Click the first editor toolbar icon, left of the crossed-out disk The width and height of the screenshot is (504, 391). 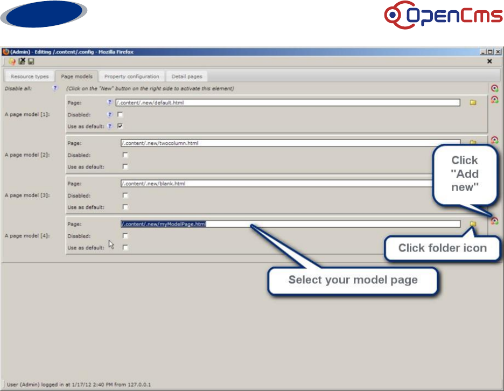(12, 61)
